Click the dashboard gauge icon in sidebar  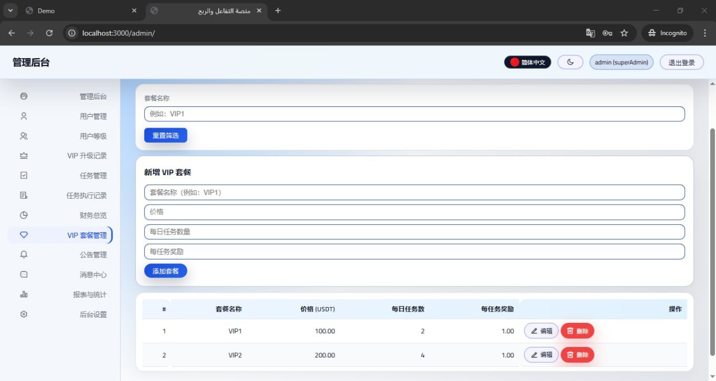pyautogui.click(x=23, y=96)
